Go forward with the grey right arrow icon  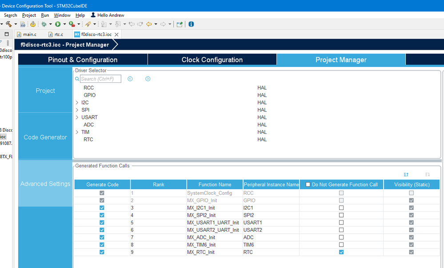(163, 24)
